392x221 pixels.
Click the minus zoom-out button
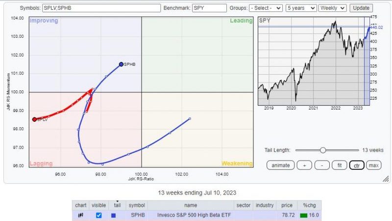pyautogui.click(x=322, y=166)
